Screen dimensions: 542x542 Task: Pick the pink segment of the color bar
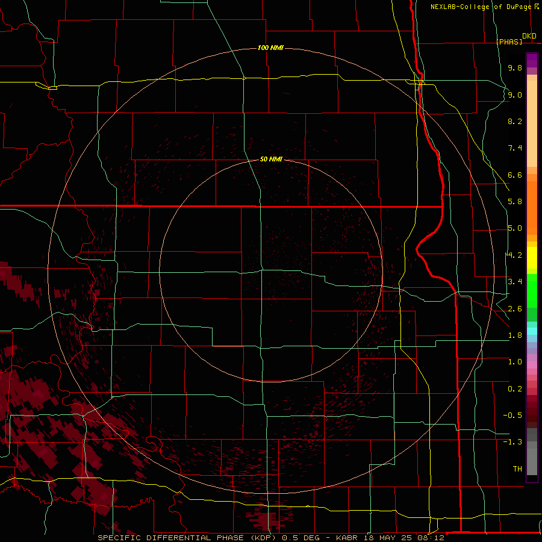click(532, 364)
